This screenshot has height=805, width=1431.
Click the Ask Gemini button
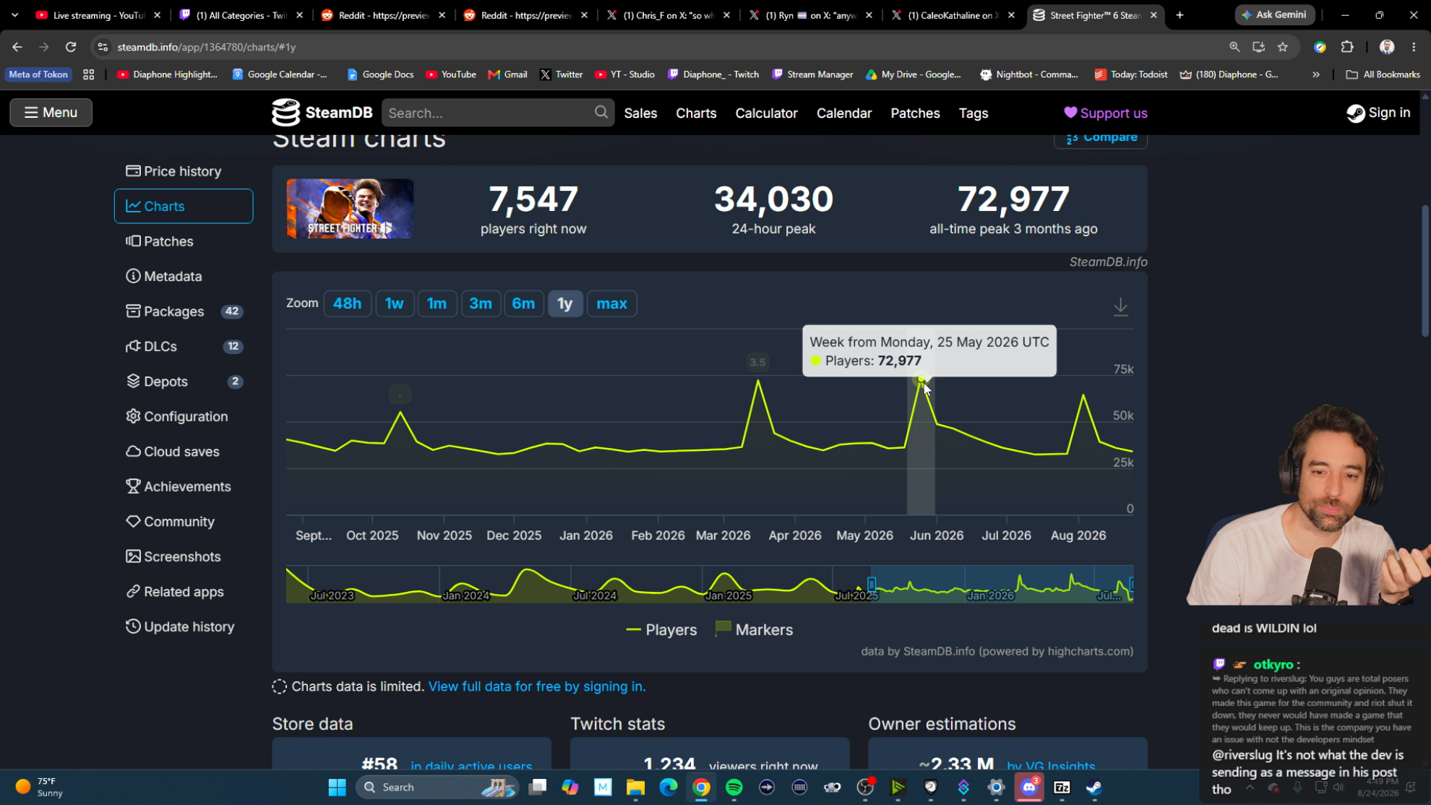click(x=1274, y=14)
